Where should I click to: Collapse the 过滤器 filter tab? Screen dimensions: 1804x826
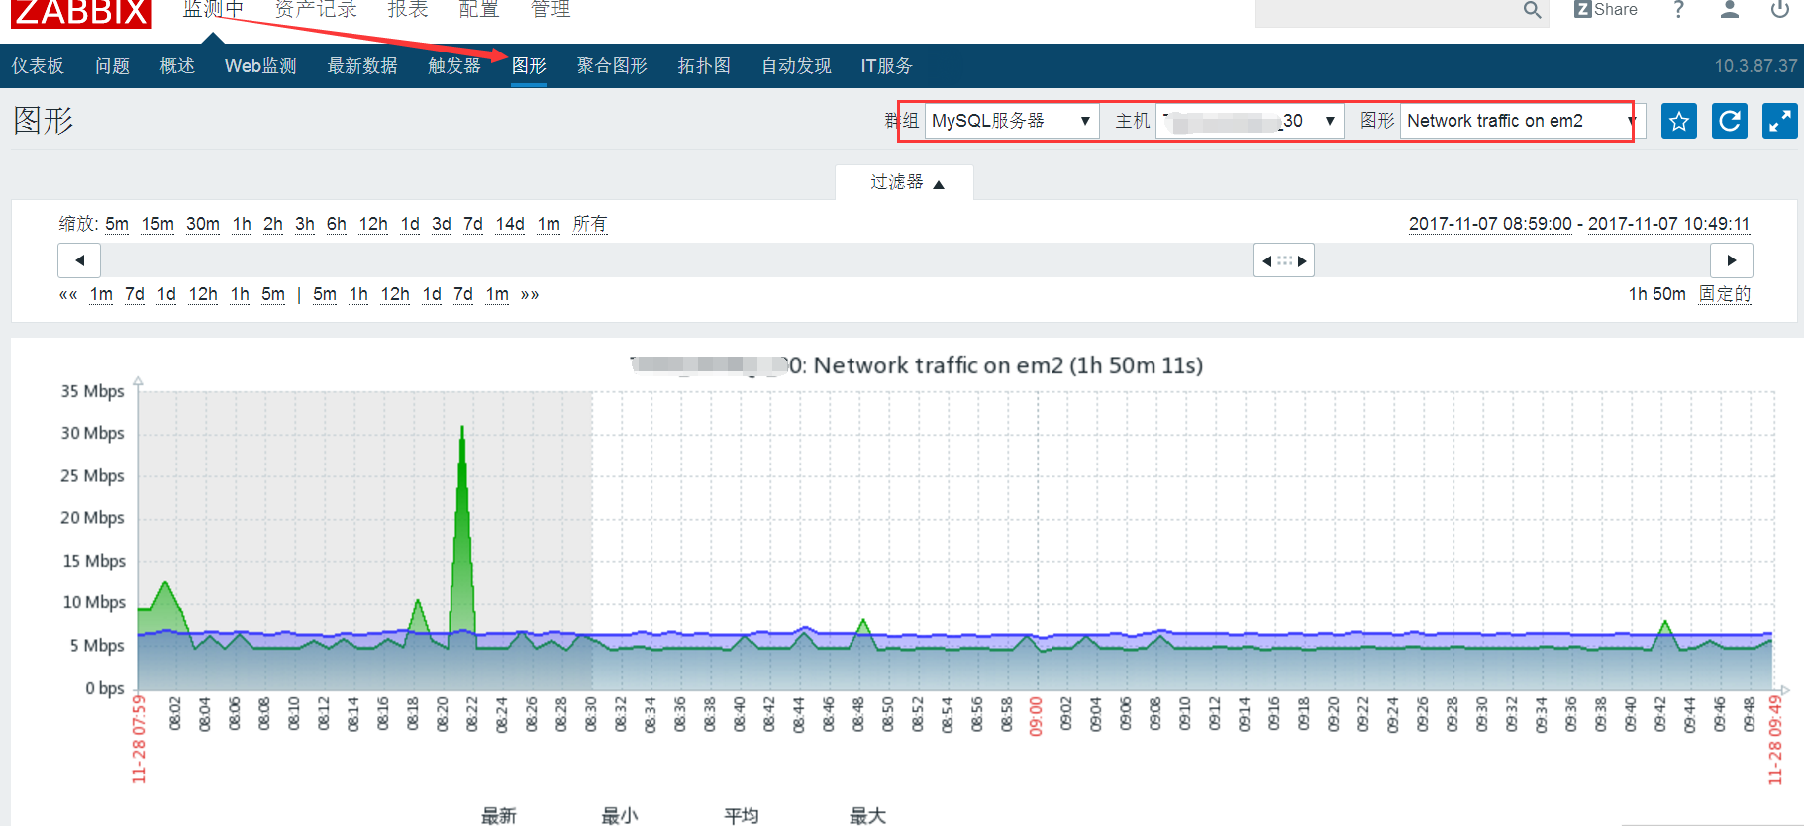pyautogui.click(x=905, y=182)
